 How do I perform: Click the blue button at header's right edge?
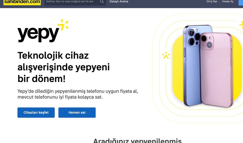241,2
